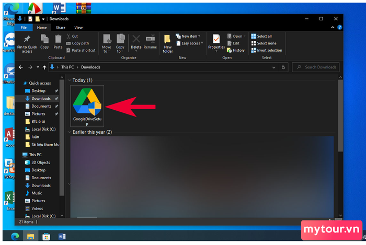
Task: Open 3D Objects under This PC
Action: pos(40,162)
